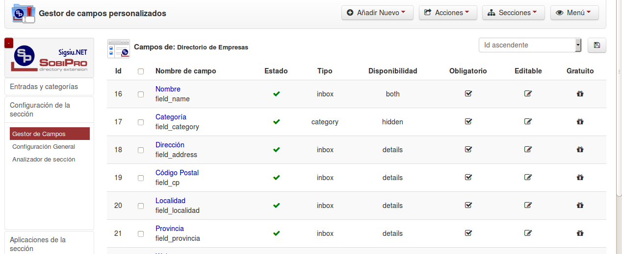Screen dimensions: 622x254
Task: Toggle Gratuito gift icon for Dirección row
Action: (580, 149)
